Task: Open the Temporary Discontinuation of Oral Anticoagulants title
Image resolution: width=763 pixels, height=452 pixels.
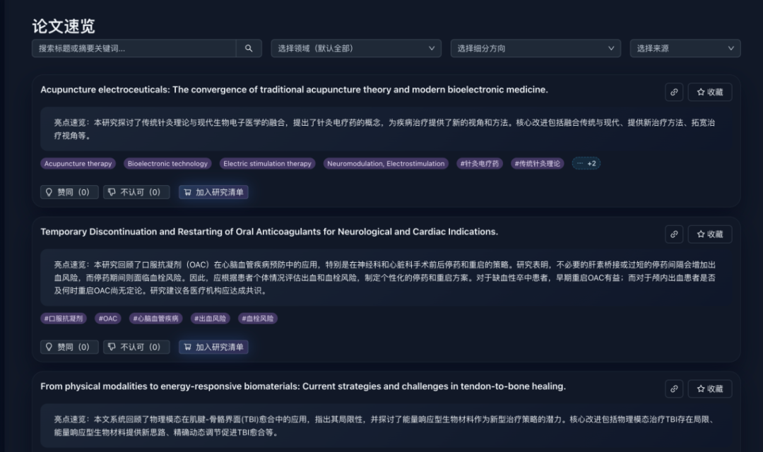Action: 269,232
